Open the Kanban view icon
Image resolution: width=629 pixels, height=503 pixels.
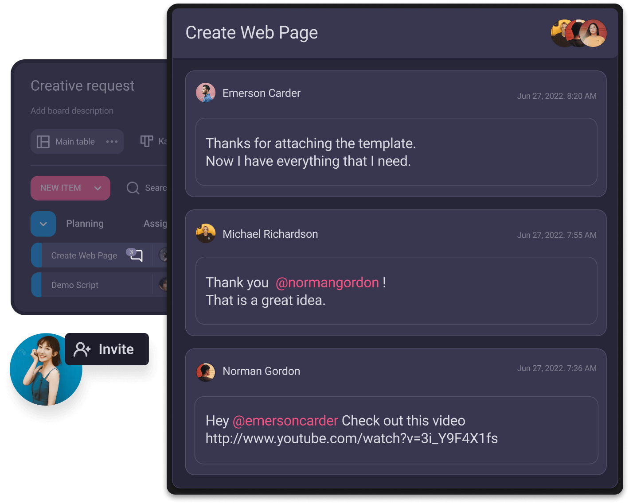(x=147, y=141)
